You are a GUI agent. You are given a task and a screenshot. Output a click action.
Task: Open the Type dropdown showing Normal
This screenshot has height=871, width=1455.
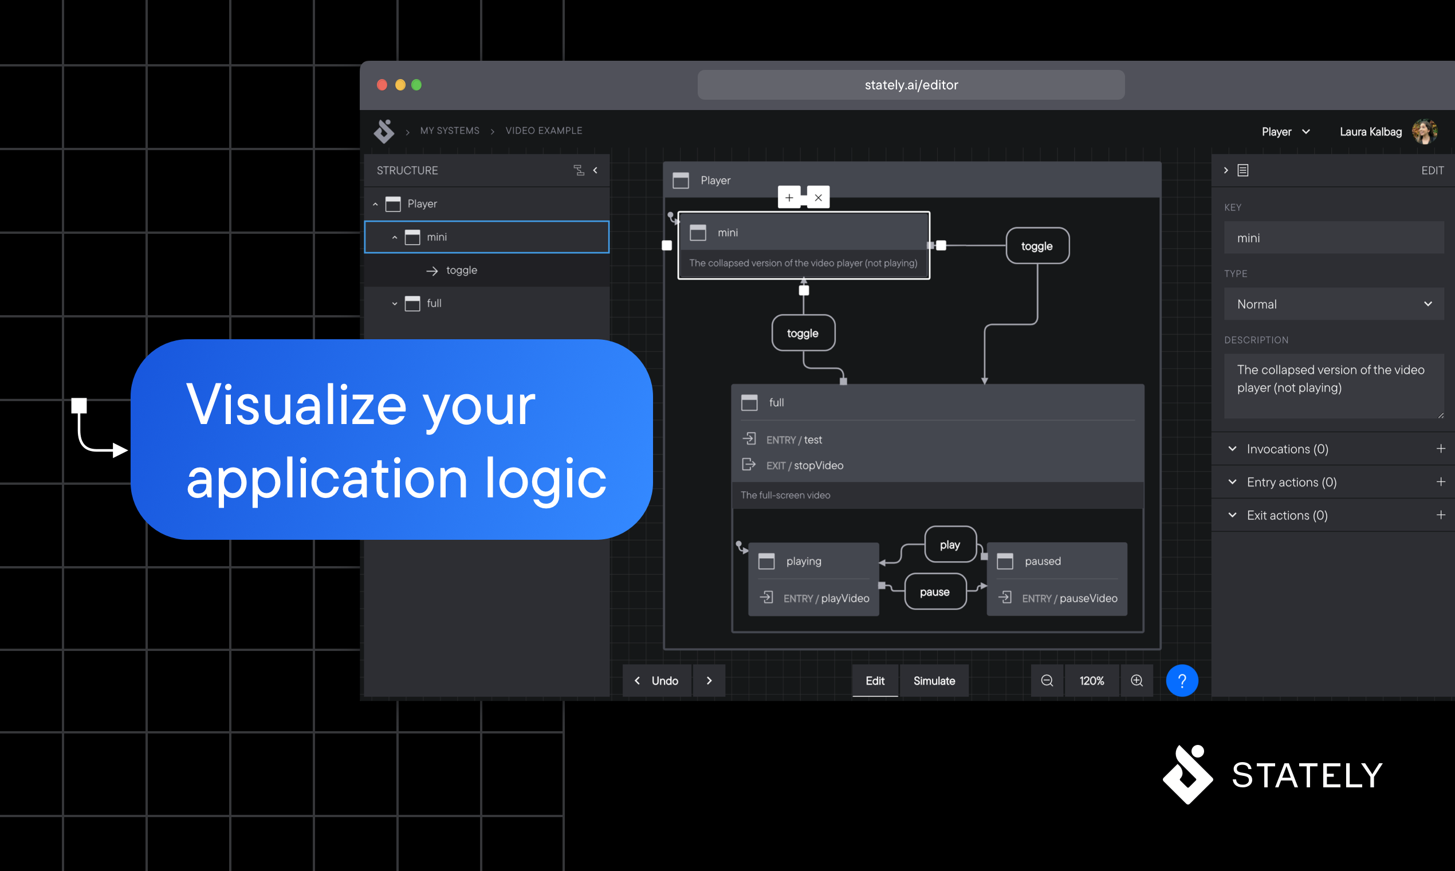point(1334,304)
